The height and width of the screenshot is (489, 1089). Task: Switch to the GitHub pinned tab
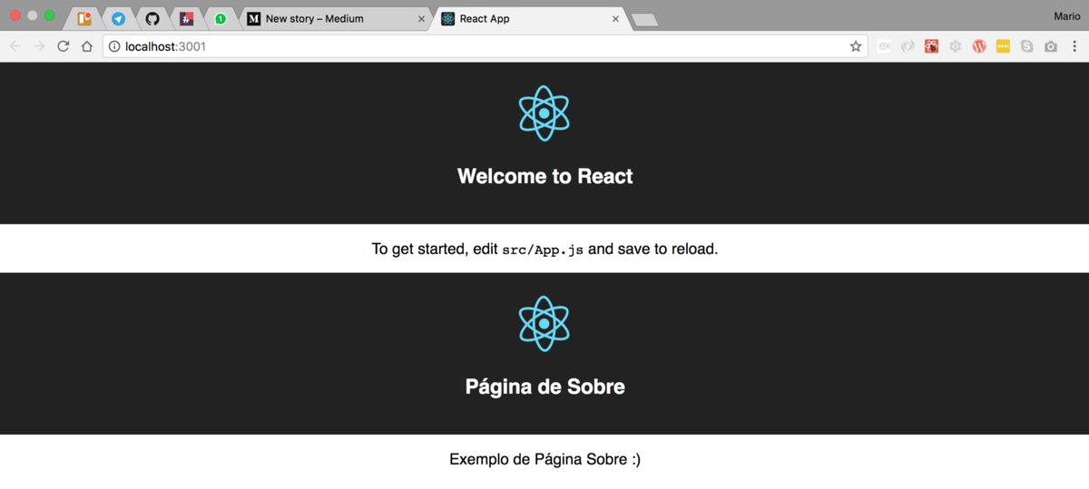pyautogui.click(x=152, y=18)
